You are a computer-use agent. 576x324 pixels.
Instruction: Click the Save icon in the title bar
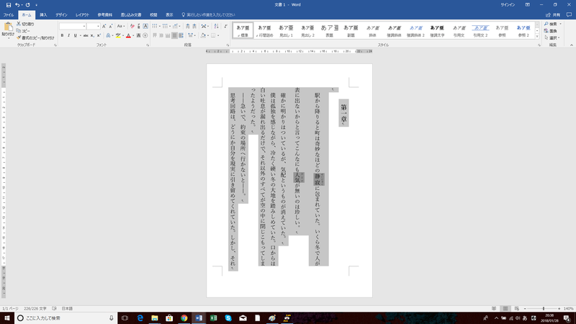[9, 5]
